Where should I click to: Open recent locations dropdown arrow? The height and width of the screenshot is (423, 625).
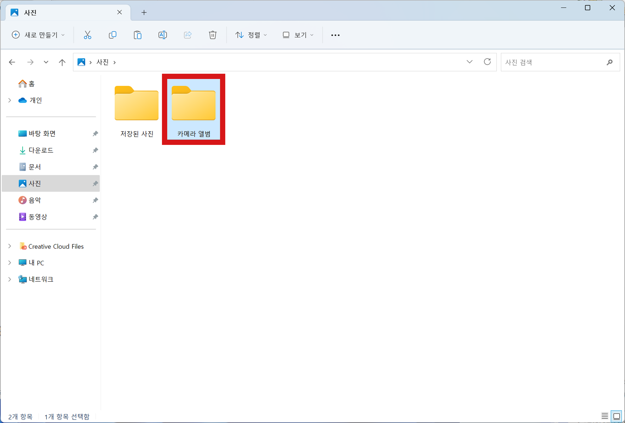point(46,62)
